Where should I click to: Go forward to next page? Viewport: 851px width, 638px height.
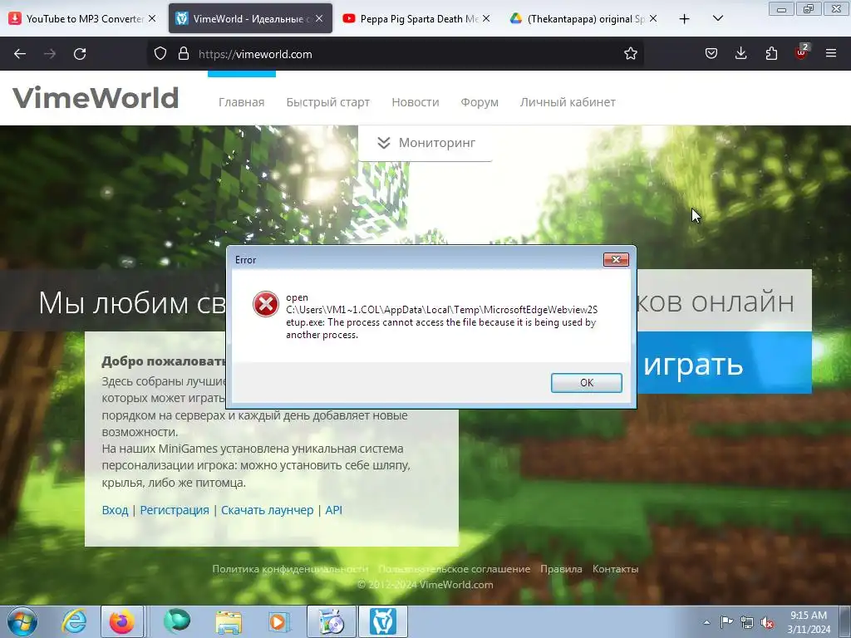(50, 54)
